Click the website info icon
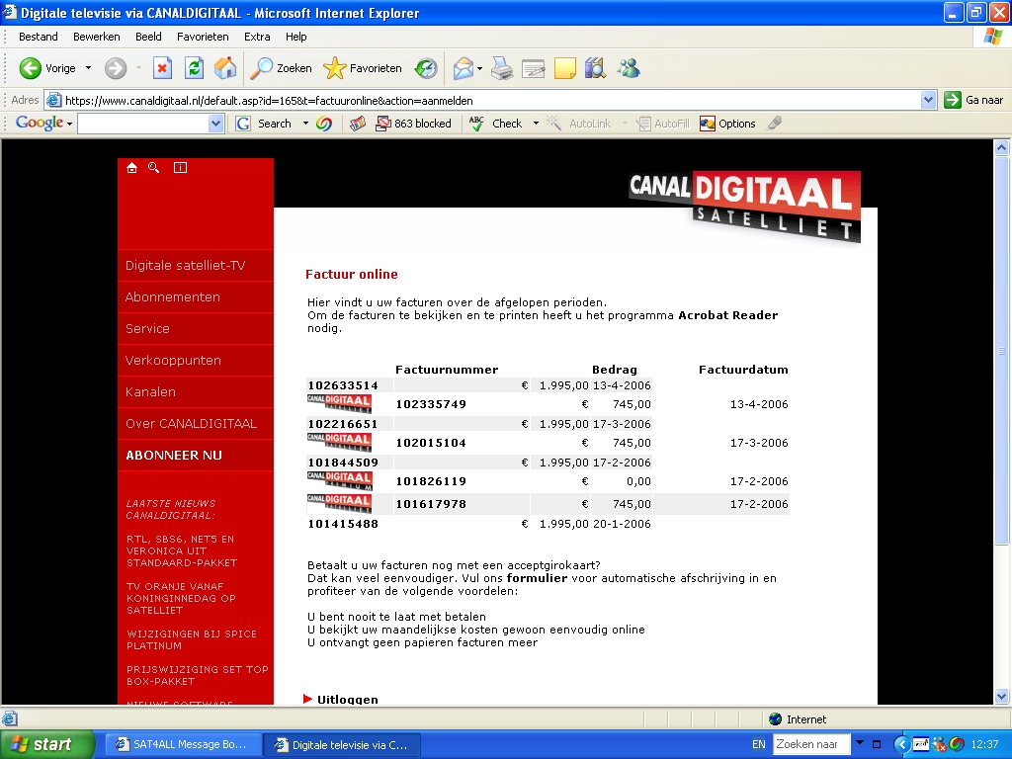The height and width of the screenshot is (759, 1012). point(180,168)
